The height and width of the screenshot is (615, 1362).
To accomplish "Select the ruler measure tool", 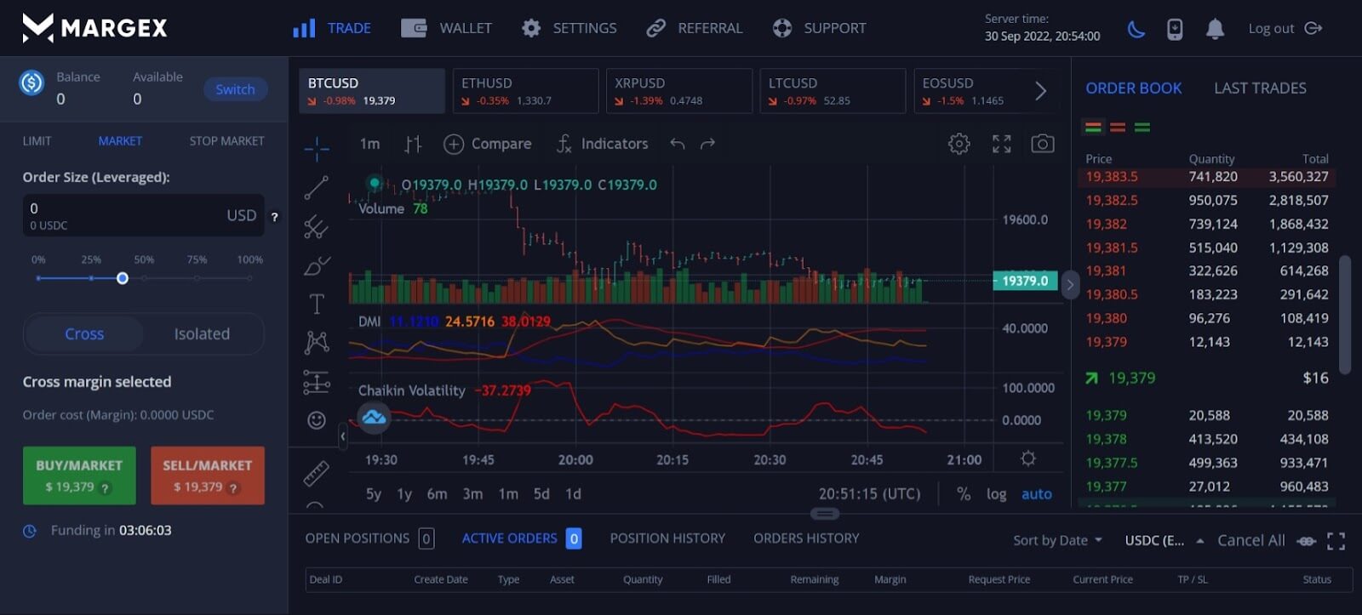I will coord(317,473).
